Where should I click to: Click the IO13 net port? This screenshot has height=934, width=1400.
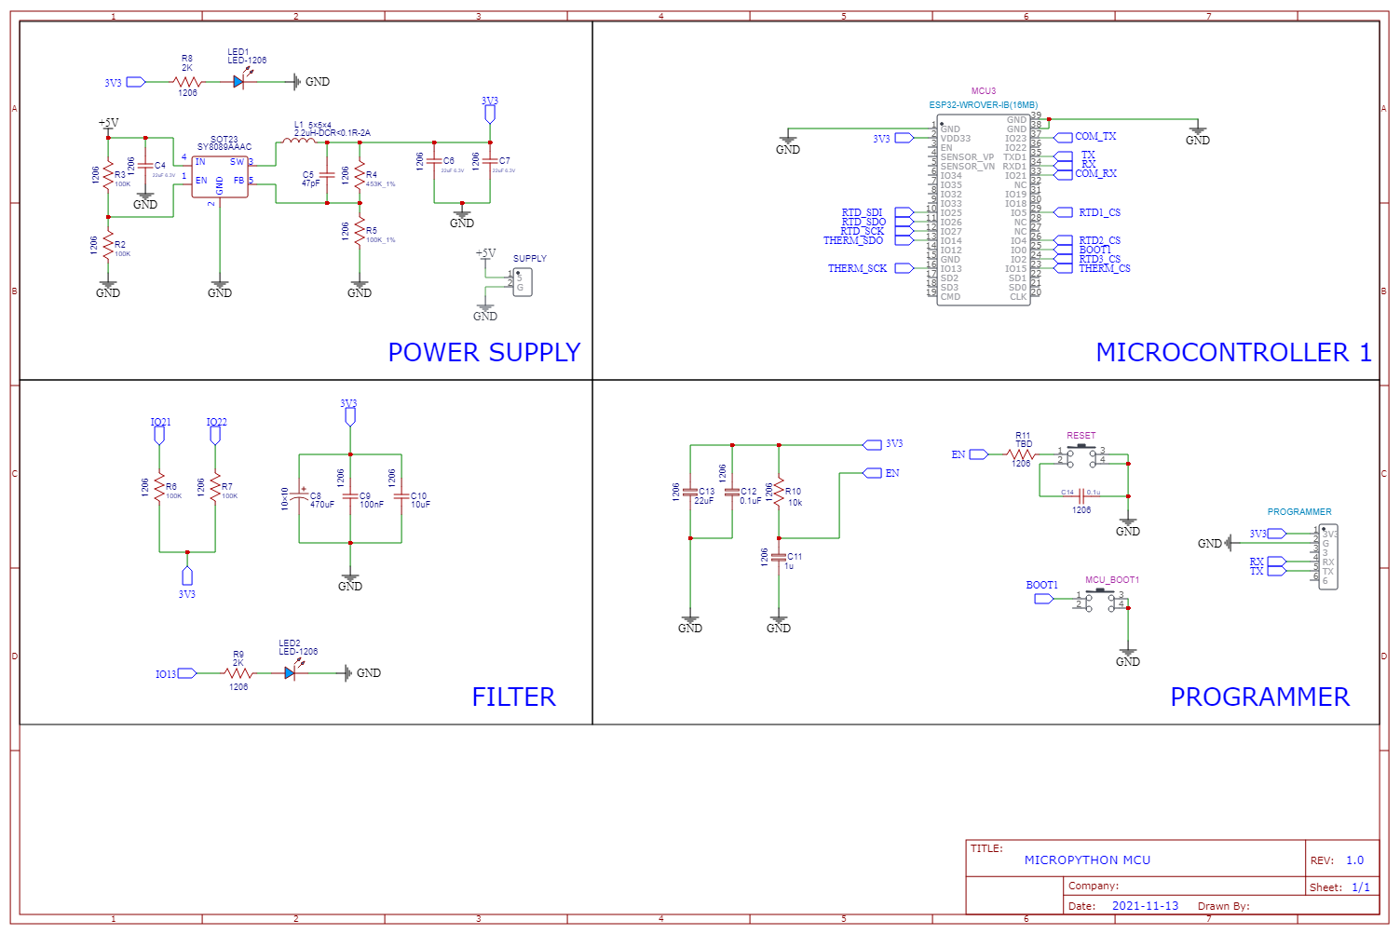click(x=176, y=673)
